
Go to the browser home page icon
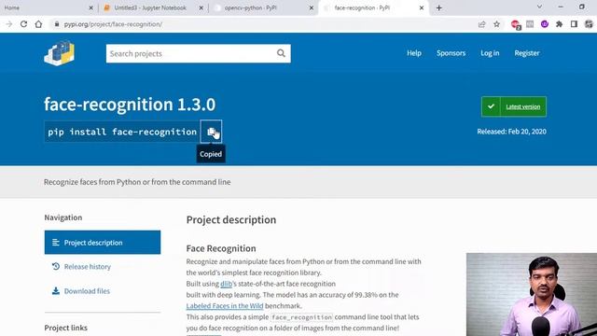tap(38, 24)
